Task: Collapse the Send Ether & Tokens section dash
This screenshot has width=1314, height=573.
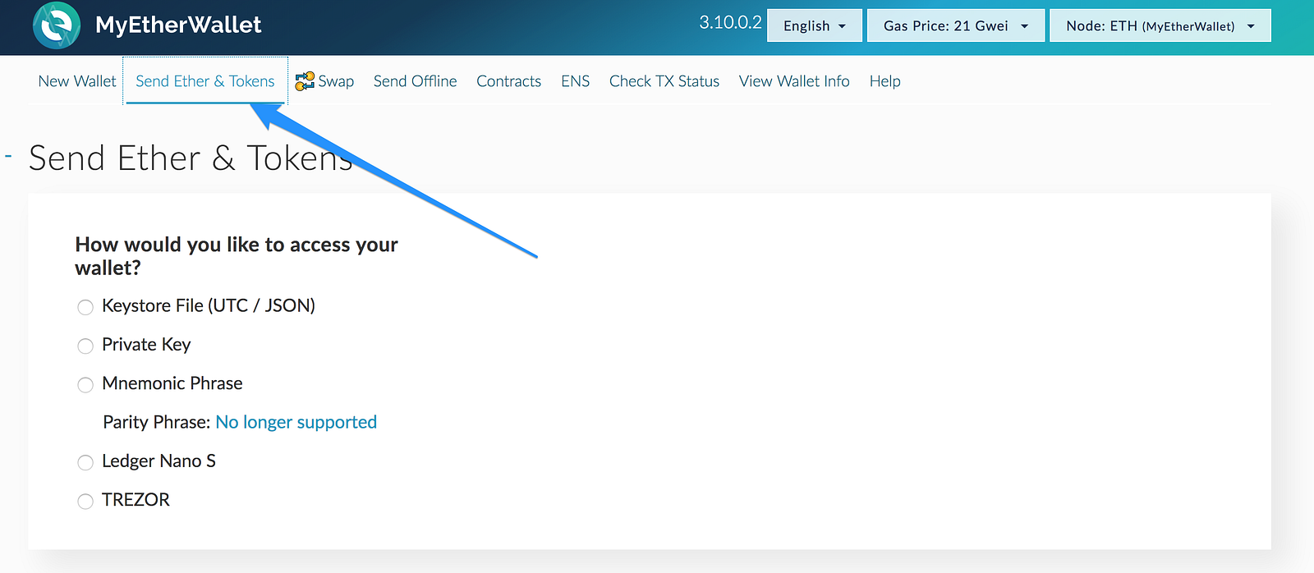Action: coord(8,155)
